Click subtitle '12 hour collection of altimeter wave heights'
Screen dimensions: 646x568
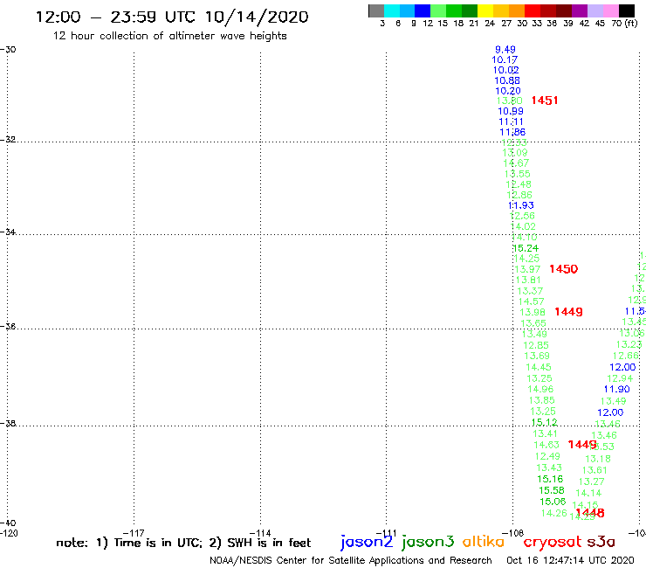[x=169, y=36]
